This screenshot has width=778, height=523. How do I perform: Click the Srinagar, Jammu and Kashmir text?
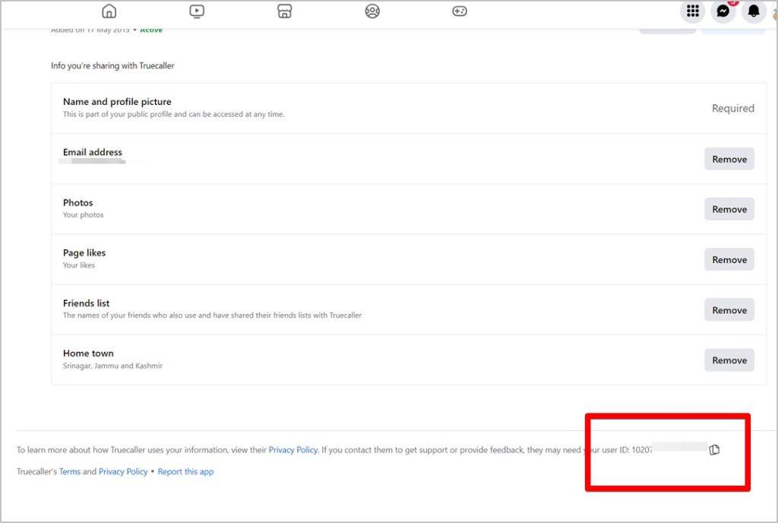click(112, 366)
